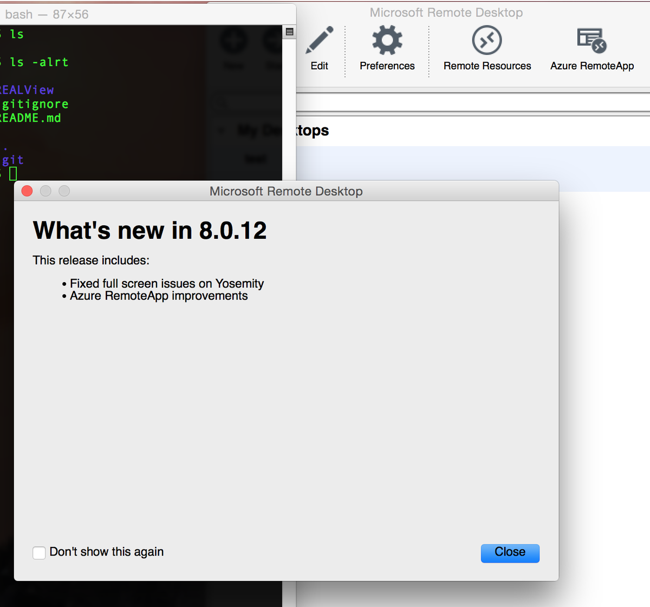The width and height of the screenshot is (650, 607).
Task: Open Remote Resources icon
Action: 487,41
